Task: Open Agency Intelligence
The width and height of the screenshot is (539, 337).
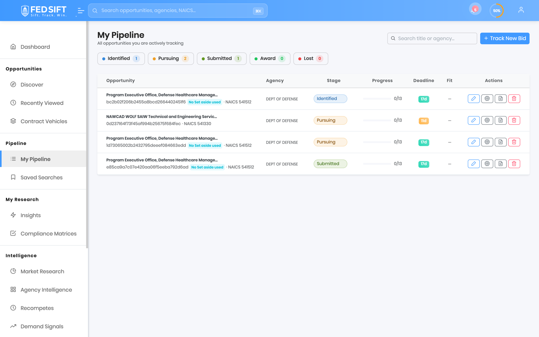Action: click(43, 290)
